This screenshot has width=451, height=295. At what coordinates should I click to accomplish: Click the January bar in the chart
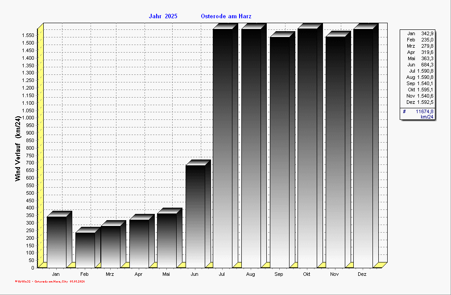point(56,242)
